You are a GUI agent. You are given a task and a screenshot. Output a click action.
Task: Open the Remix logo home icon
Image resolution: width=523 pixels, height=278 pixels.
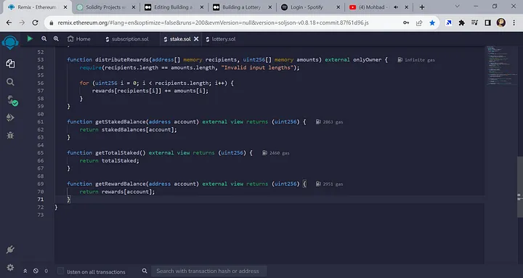10,43
